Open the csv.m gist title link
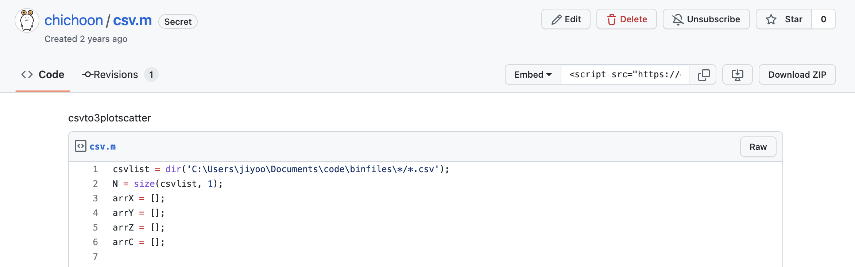 tap(132, 20)
